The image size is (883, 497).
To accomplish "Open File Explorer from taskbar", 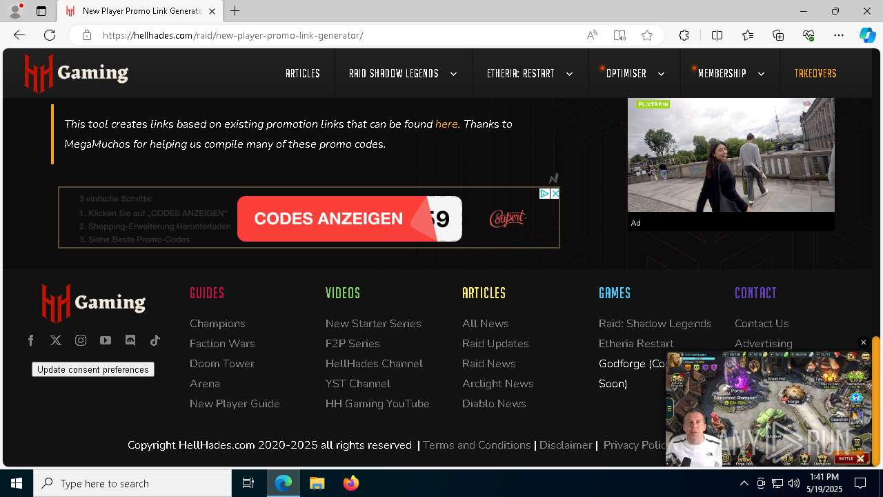I will pyautogui.click(x=317, y=483).
